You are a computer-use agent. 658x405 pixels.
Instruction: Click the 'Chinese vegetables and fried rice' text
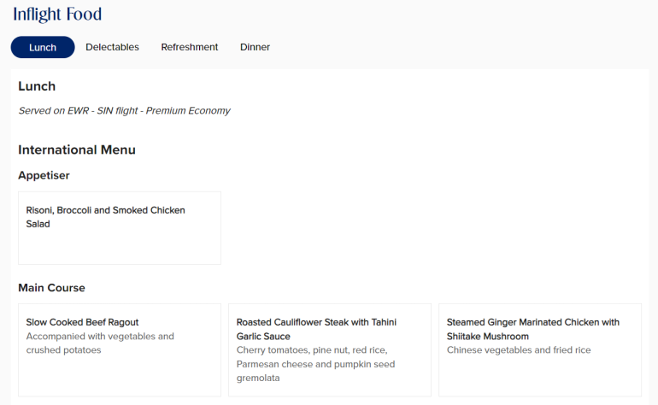click(519, 350)
